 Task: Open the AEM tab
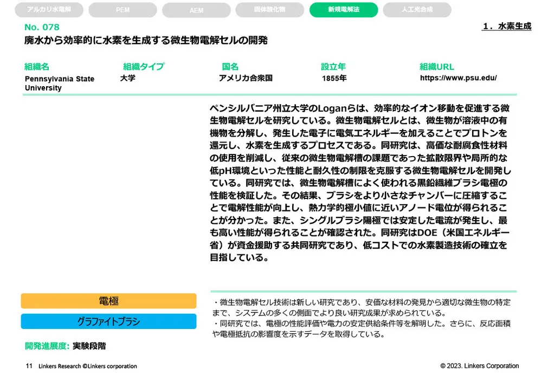[196, 10]
